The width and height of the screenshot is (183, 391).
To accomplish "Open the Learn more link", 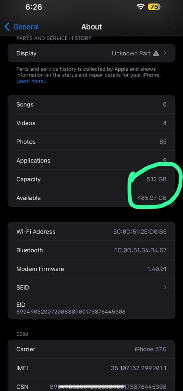I will pos(32,81).
